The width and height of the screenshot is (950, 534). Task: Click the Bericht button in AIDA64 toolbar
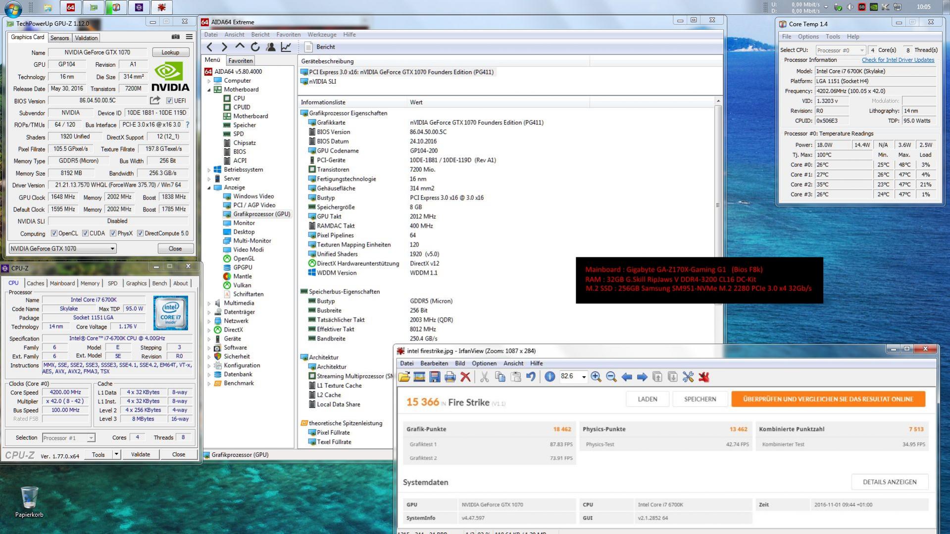(x=320, y=47)
